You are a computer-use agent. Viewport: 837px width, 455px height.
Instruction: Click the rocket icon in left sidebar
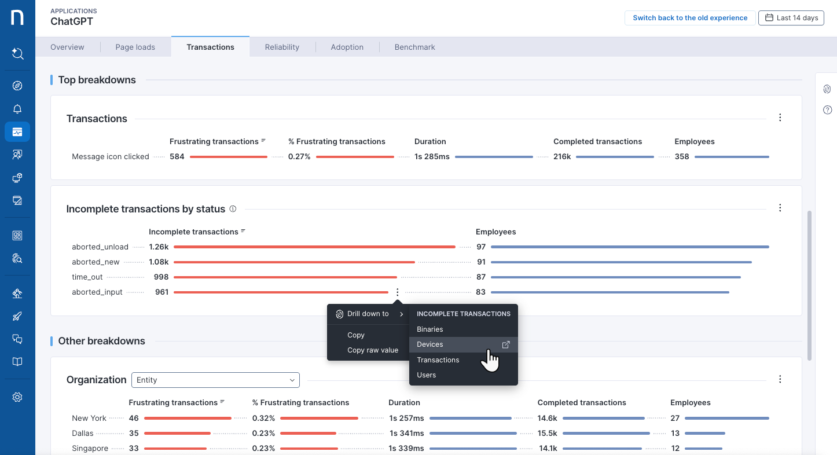click(x=17, y=316)
